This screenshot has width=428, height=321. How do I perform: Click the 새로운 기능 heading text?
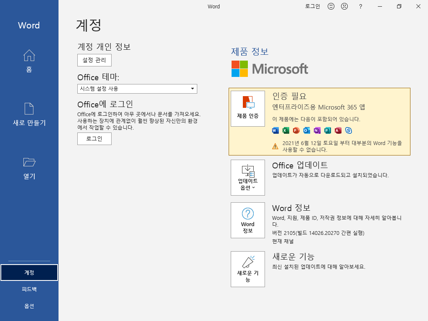click(x=293, y=257)
